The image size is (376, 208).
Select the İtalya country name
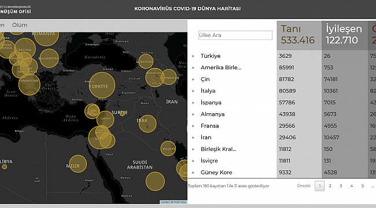point(208,91)
